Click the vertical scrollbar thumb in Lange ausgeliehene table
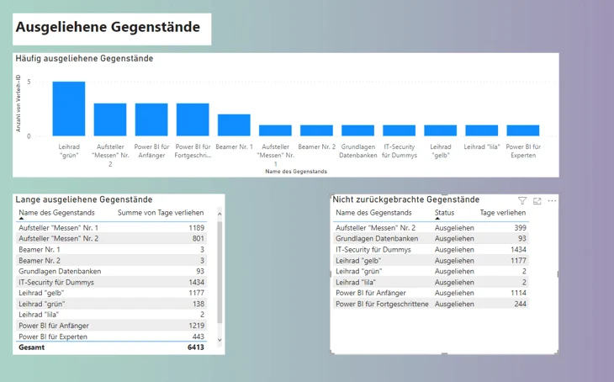614x382 pixels. (220, 273)
